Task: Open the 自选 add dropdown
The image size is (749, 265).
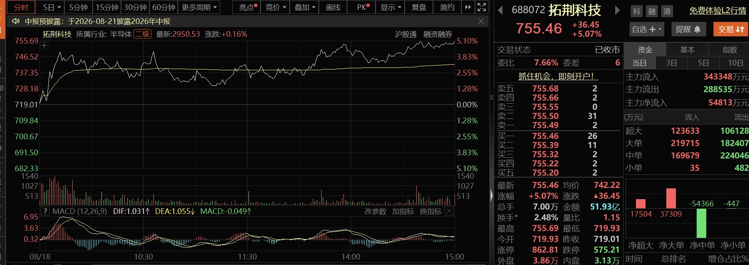Action: tap(647, 29)
